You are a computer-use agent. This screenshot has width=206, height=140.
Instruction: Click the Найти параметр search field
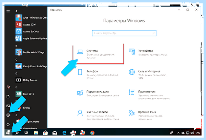click(x=124, y=33)
